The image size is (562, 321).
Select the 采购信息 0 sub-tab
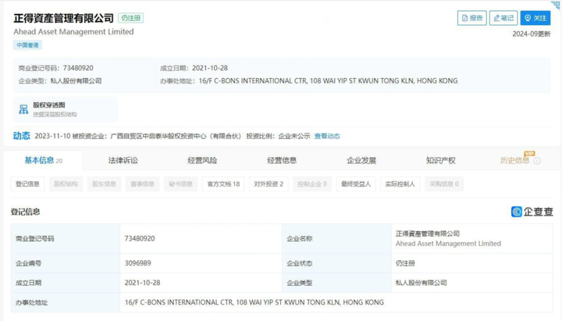coord(444,184)
